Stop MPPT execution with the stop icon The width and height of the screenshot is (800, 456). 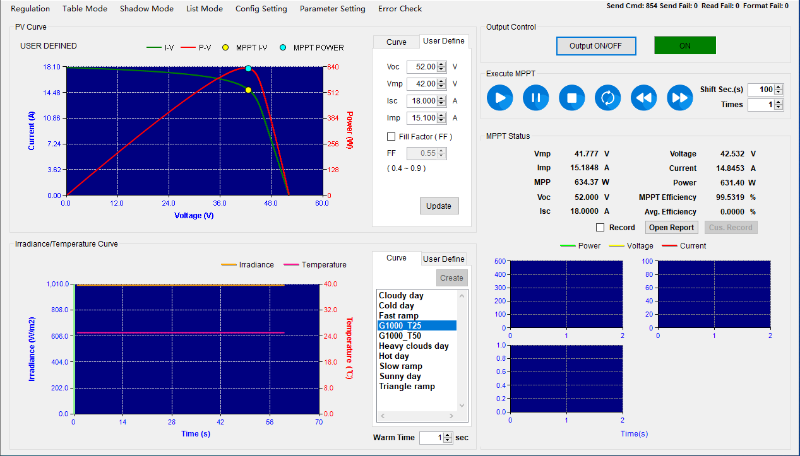click(x=572, y=98)
